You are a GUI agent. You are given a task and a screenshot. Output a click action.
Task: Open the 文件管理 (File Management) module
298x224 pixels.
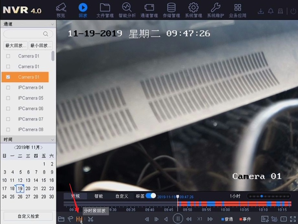pyautogui.click(x=105, y=9)
